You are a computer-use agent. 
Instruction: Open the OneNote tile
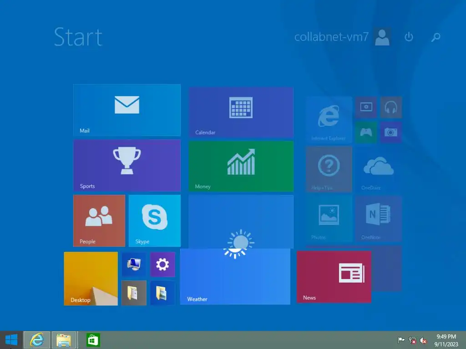click(x=379, y=219)
